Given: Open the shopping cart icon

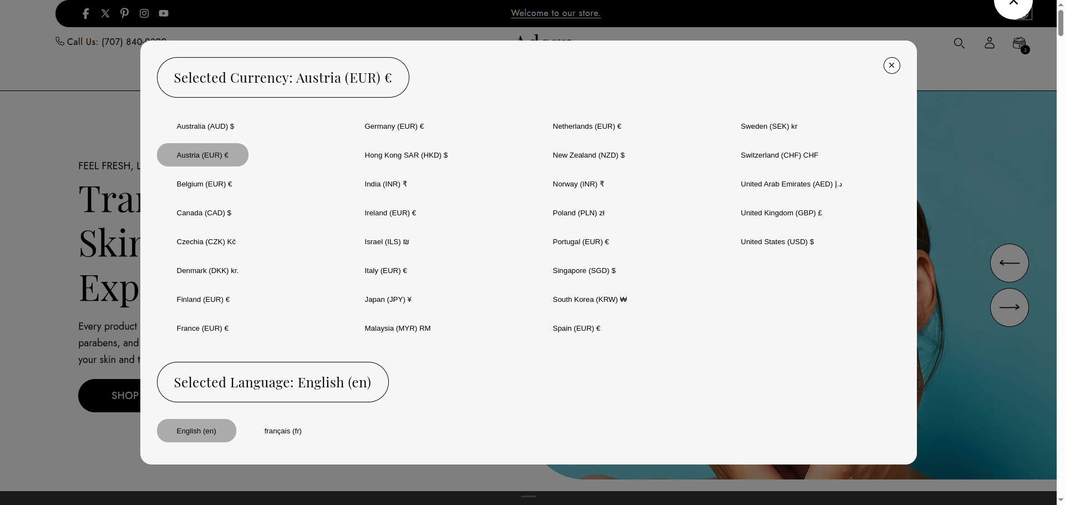Looking at the screenshot, I should 1020,44.
